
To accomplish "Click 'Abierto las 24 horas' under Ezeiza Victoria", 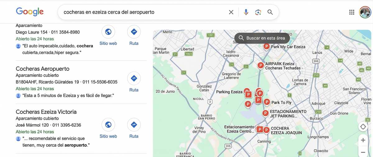I will pyautogui.click(x=35, y=132).
